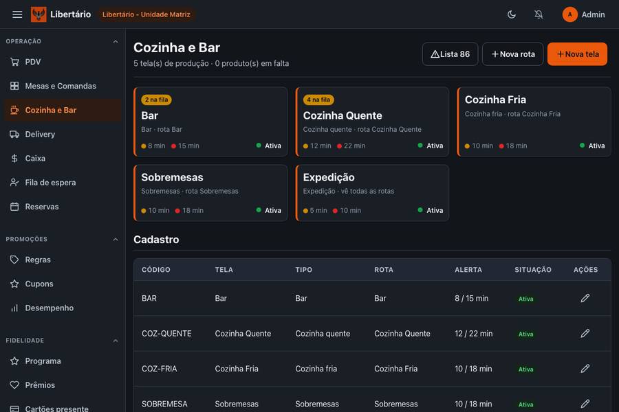Screen dimensions: 619x412
Task: Collapse the Promoções sidebar section
Action: [x=116, y=240]
